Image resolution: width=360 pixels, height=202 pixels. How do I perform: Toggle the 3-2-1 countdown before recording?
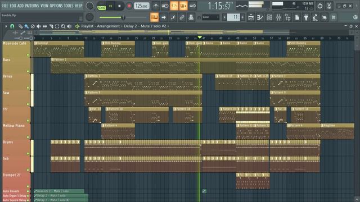tap(174, 6)
